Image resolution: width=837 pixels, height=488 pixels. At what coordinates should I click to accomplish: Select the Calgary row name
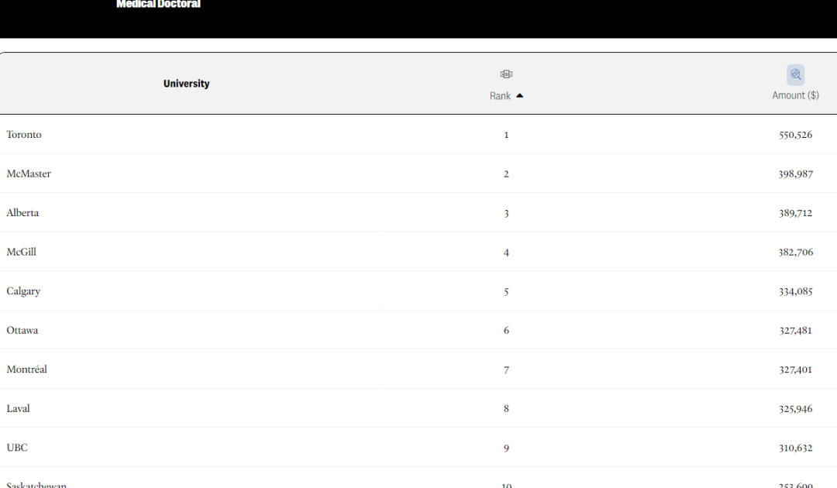tap(23, 291)
